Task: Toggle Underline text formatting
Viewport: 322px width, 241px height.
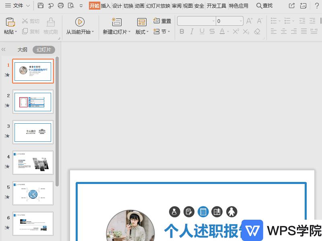Action: (202, 31)
